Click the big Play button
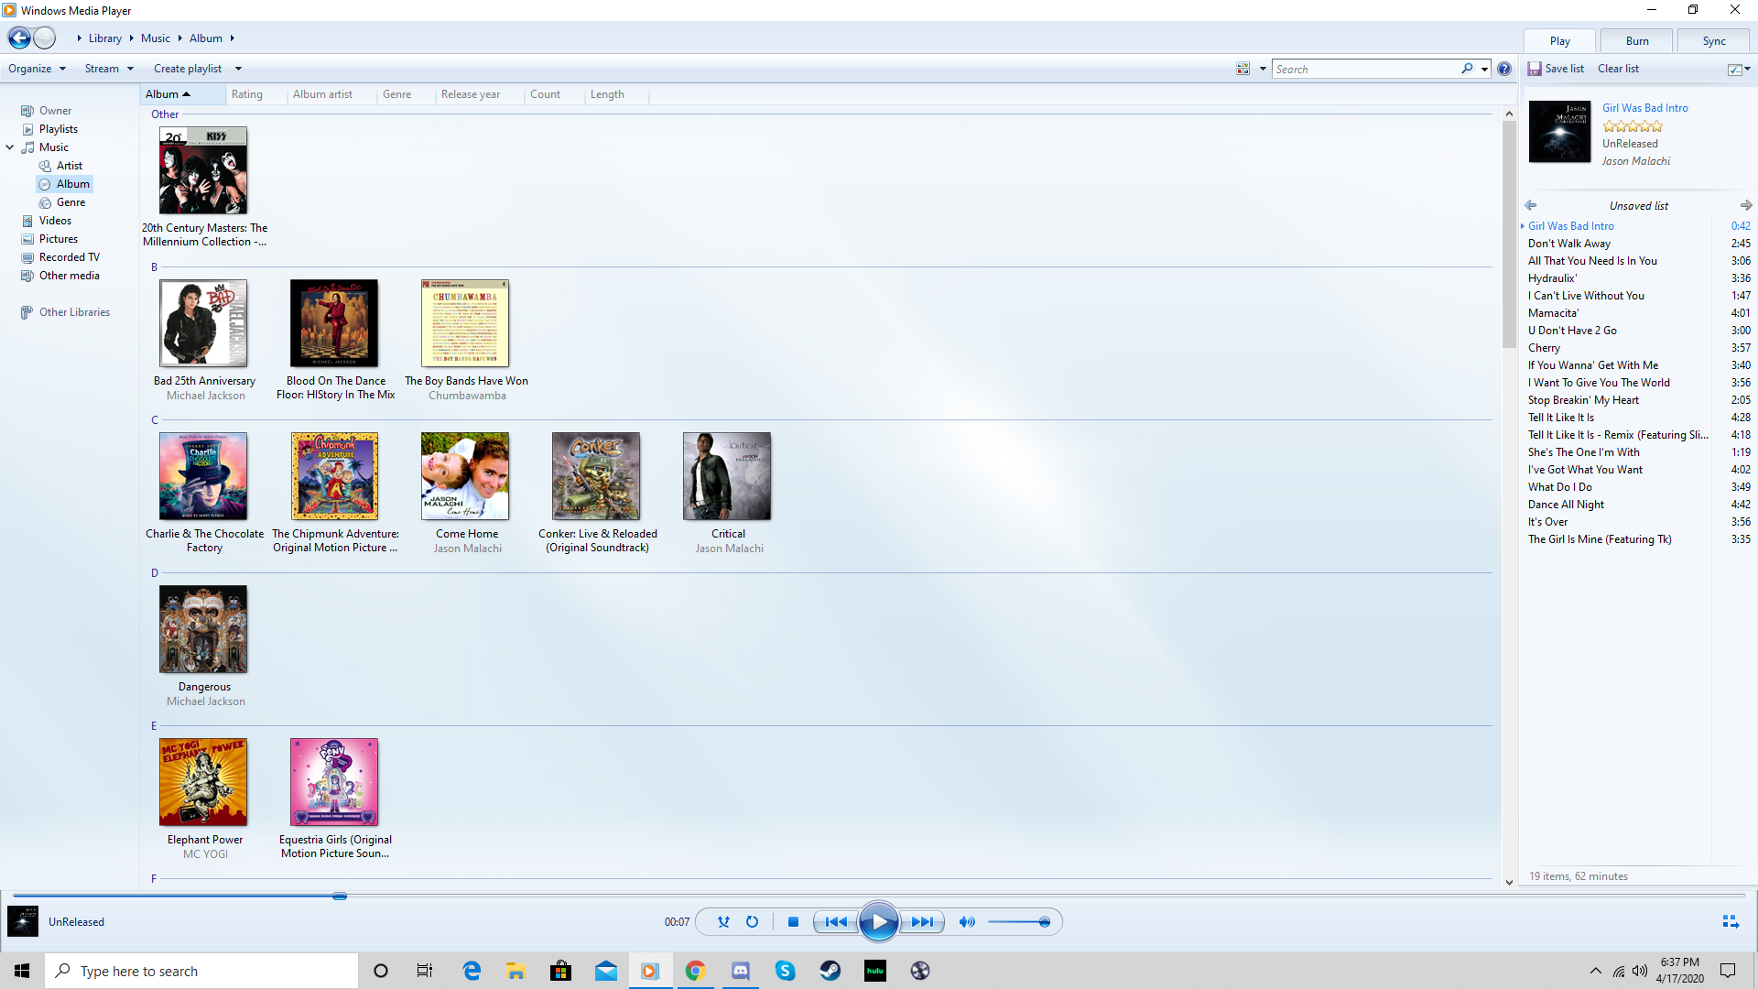The width and height of the screenshot is (1758, 989). tap(879, 922)
